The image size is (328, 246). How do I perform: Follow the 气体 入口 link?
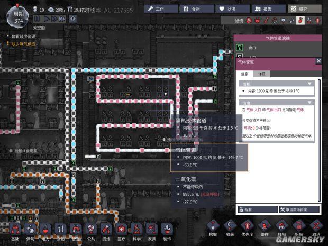pos(254,110)
